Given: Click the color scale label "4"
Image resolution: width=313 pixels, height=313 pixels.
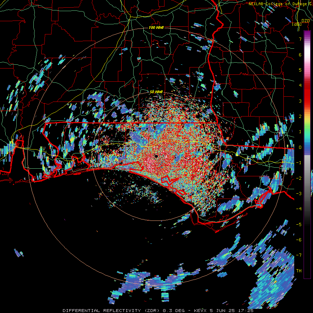Looking at the screenshot, I should click(300, 86).
